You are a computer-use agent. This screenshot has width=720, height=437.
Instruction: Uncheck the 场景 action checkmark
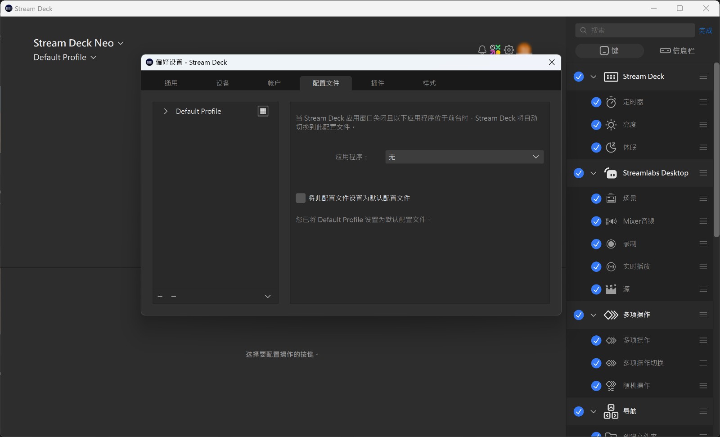596,198
